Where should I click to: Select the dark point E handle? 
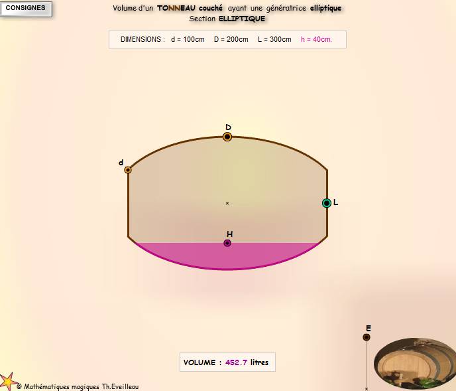(367, 337)
